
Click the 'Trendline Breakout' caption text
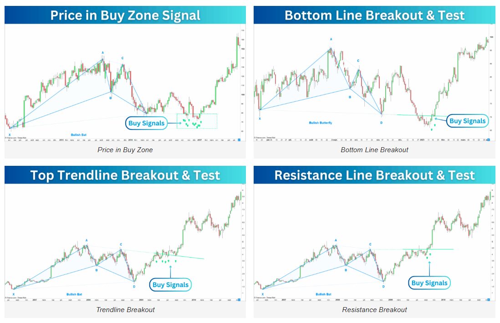(x=125, y=310)
